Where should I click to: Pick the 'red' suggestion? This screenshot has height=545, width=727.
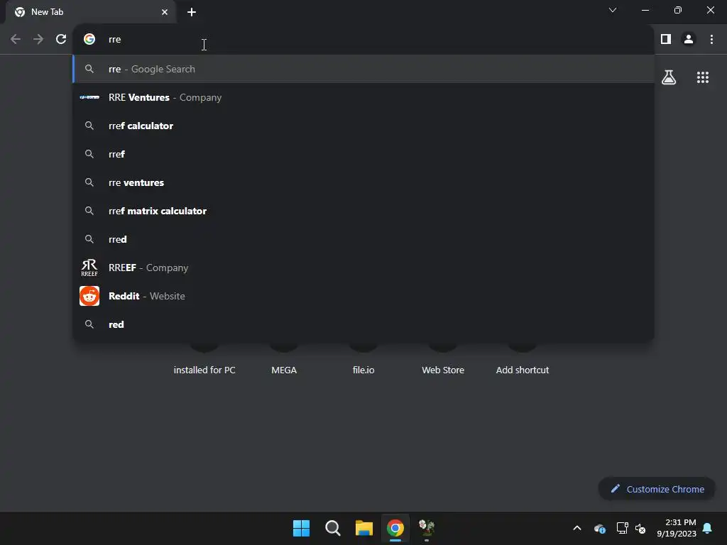click(x=364, y=324)
